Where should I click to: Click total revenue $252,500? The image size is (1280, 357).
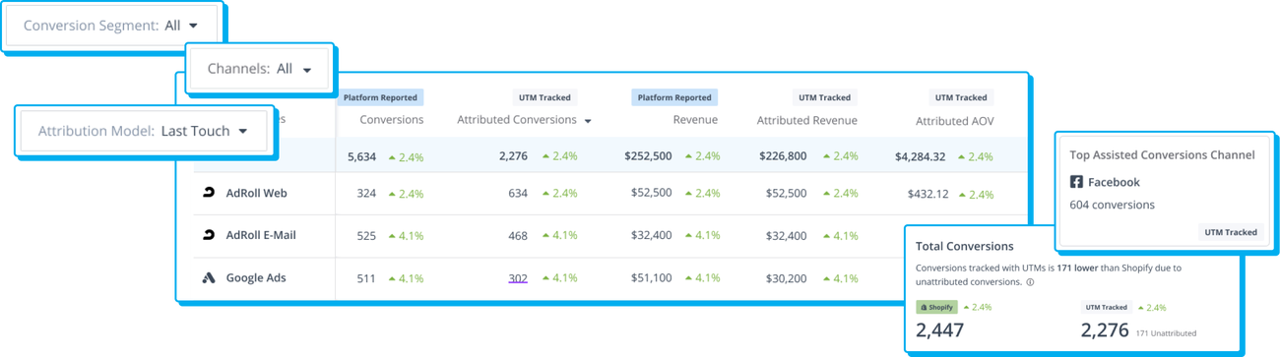pos(648,156)
